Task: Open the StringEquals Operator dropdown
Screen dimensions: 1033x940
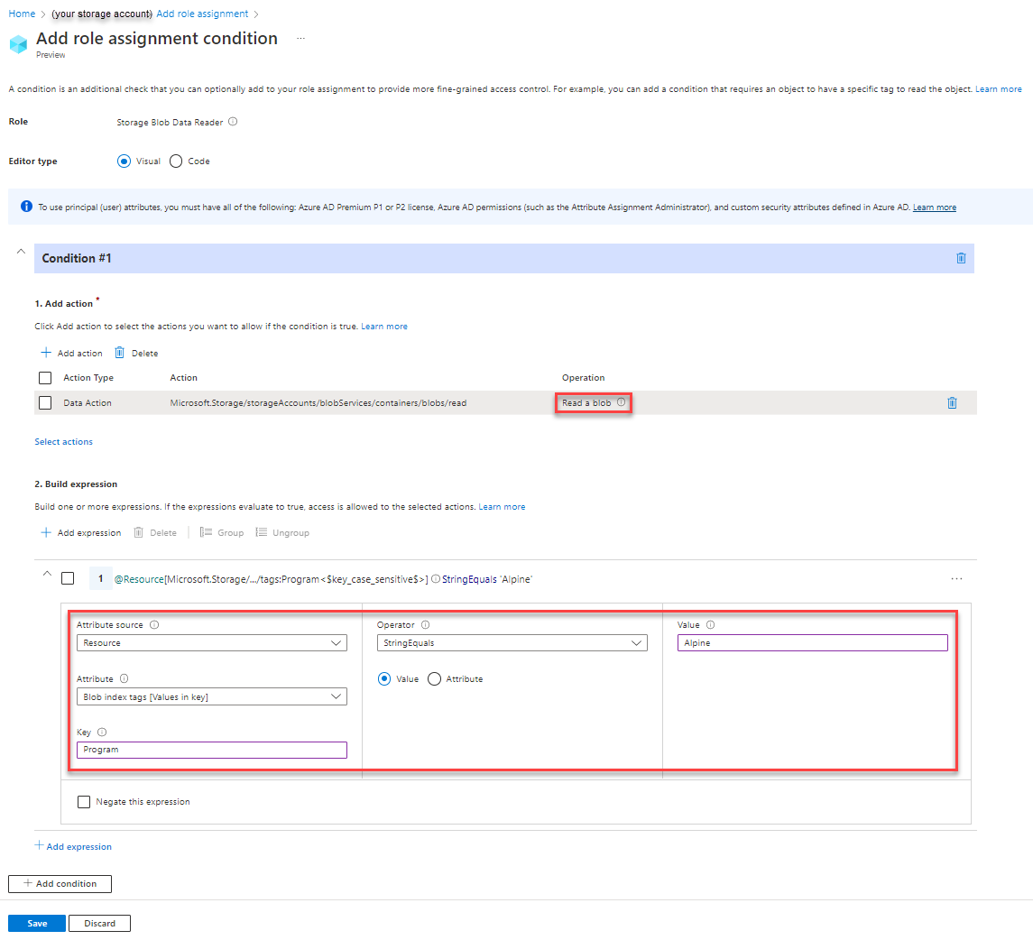Action: point(512,642)
